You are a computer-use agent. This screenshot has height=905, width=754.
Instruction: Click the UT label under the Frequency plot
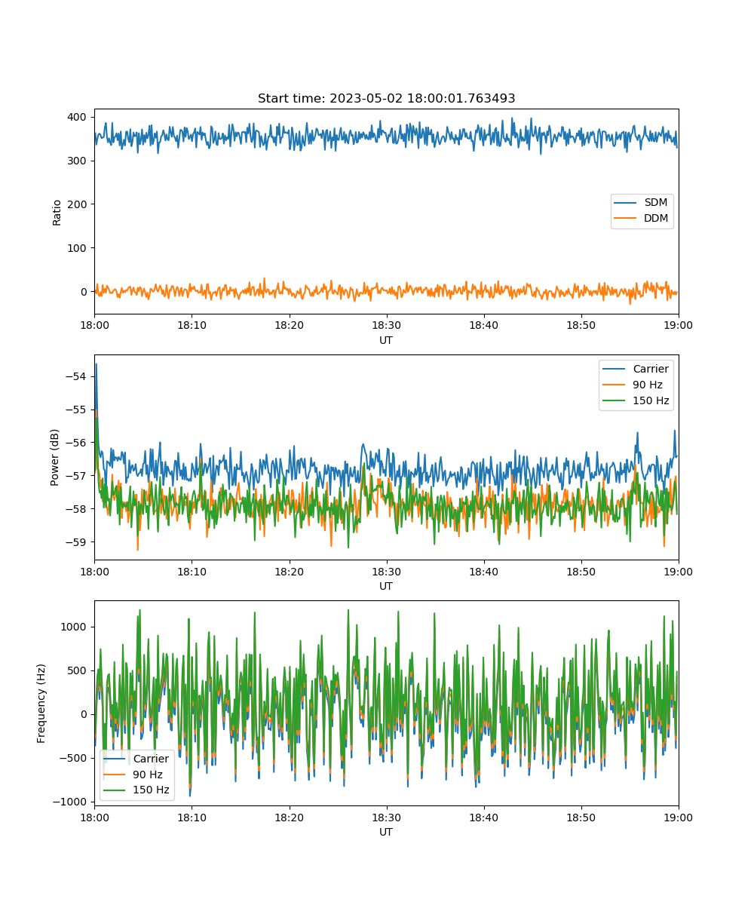[386, 832]
